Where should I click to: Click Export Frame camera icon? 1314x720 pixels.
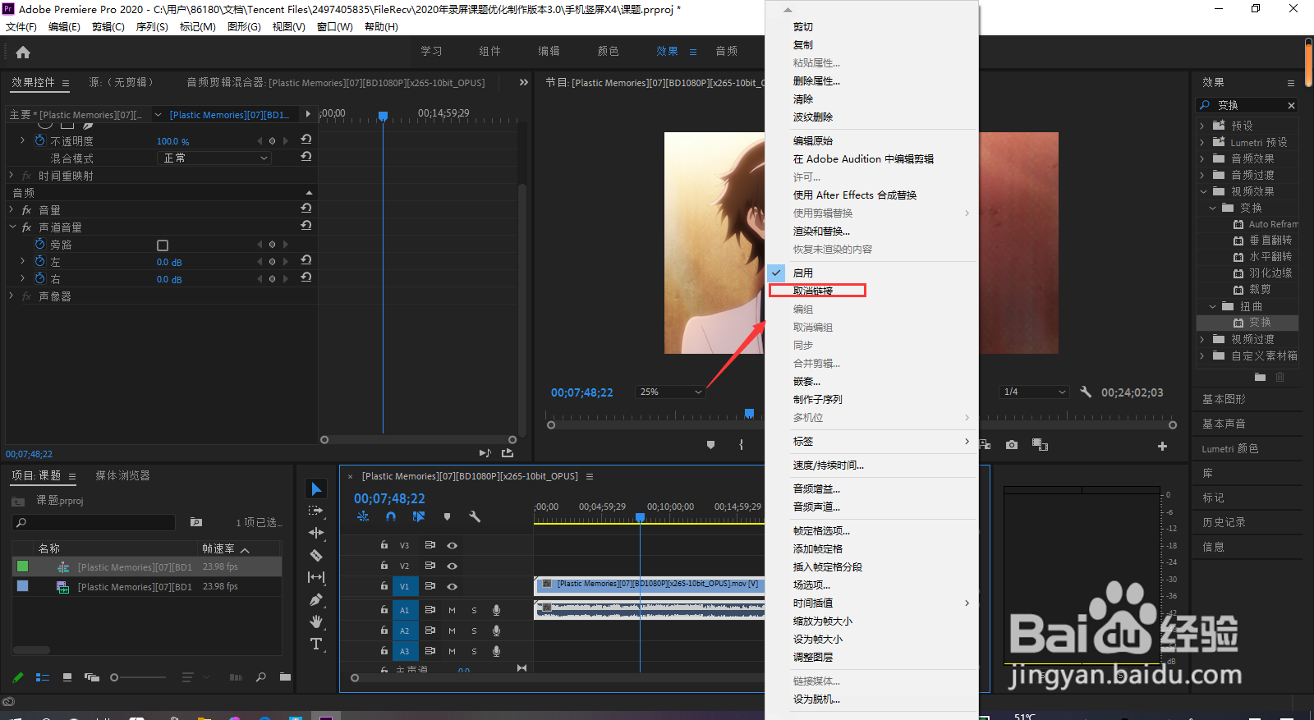click(1012, 445)
